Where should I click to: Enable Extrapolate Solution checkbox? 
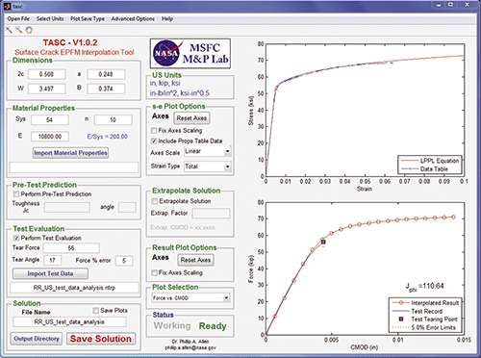[x=155, y=201]
